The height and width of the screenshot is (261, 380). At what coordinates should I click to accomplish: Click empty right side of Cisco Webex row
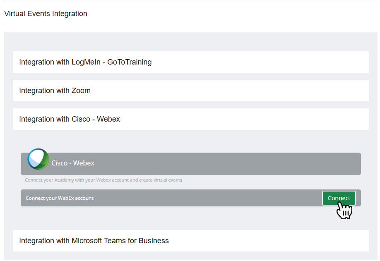(x=290, y=119)
